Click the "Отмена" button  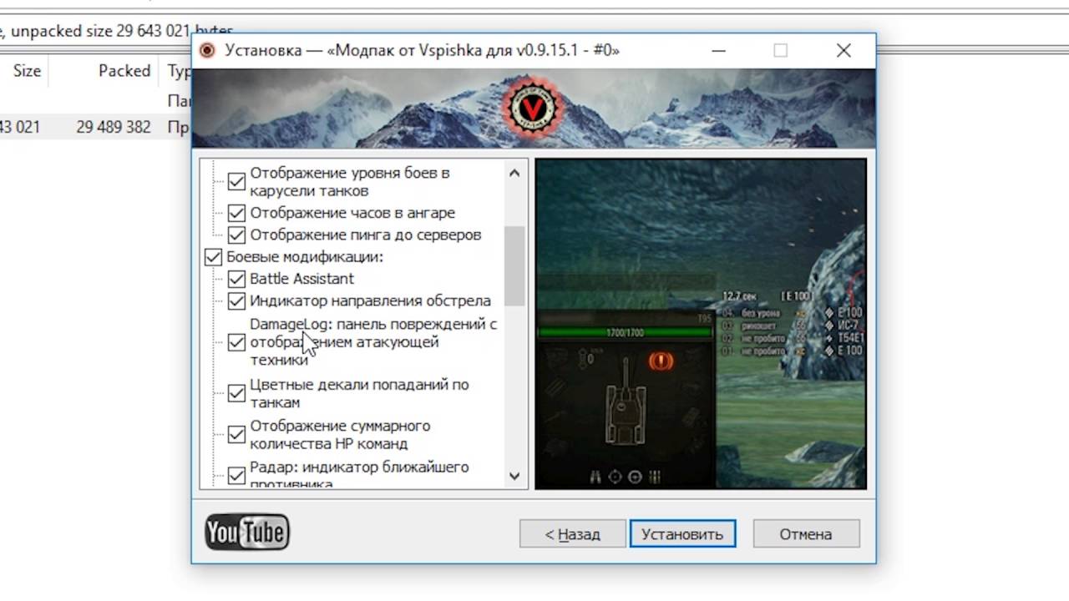click(806, 534)
